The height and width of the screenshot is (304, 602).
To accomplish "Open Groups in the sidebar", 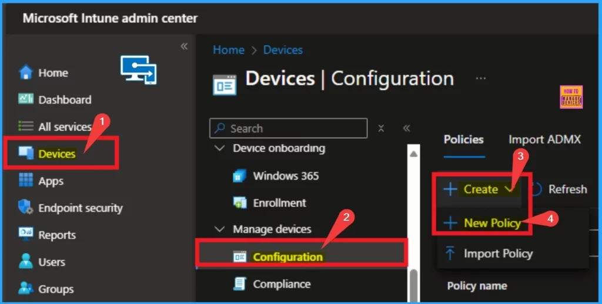I will (x=56, y=289).
